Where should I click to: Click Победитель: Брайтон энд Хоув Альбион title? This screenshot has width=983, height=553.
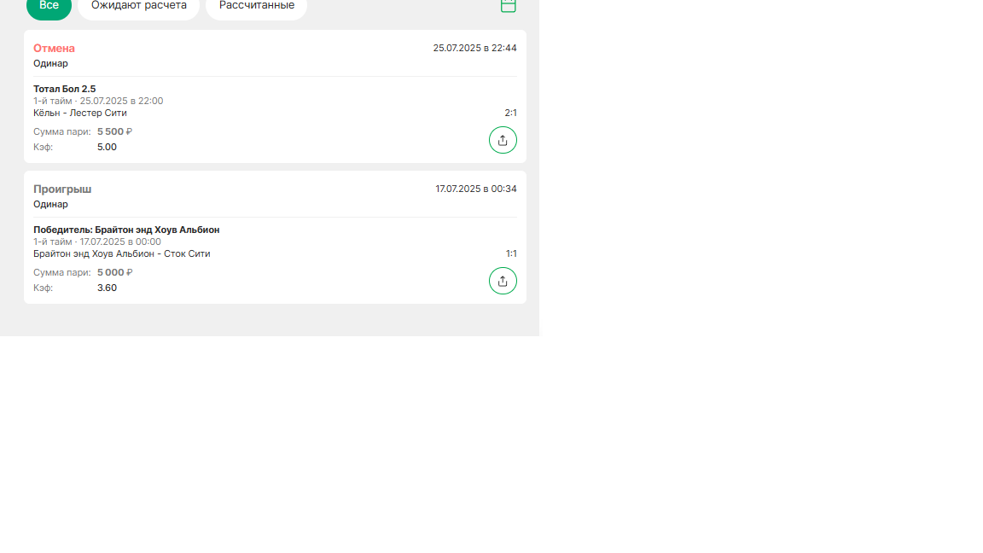[x=126, y=230]
